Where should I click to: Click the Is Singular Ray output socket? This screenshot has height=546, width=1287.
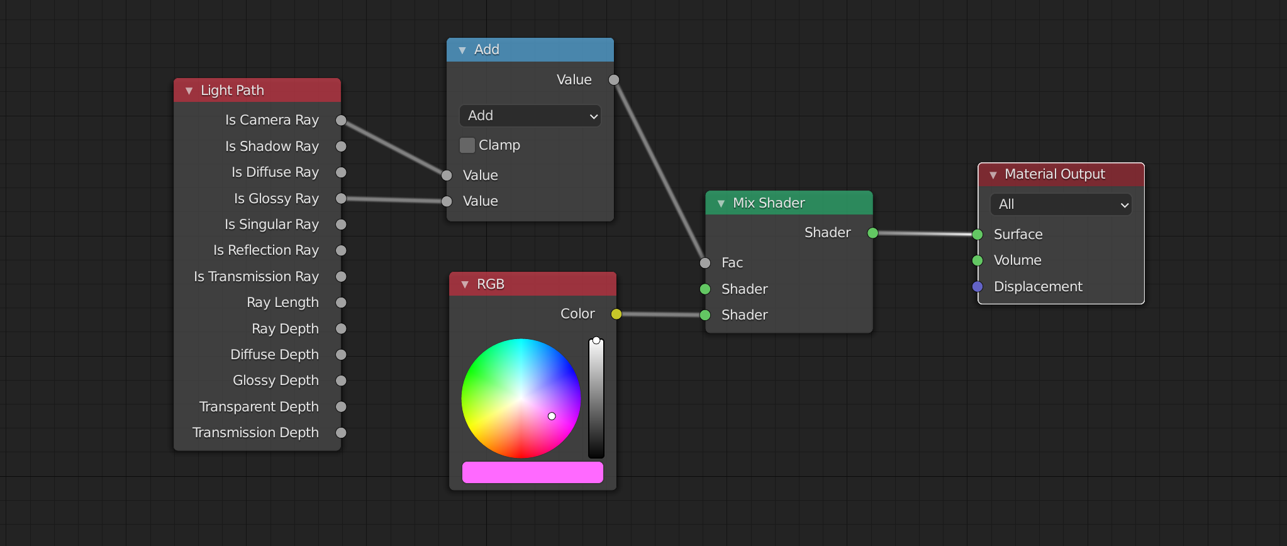click(x=341, y=225)
